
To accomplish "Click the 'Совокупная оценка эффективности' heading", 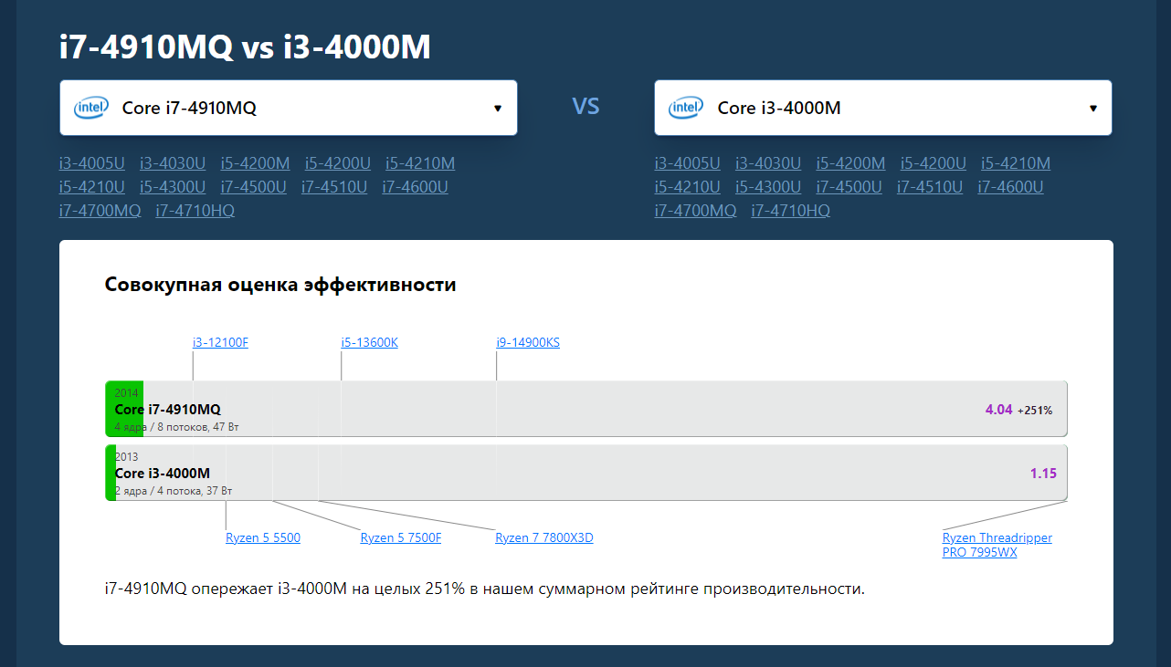I will pos(280,285).
